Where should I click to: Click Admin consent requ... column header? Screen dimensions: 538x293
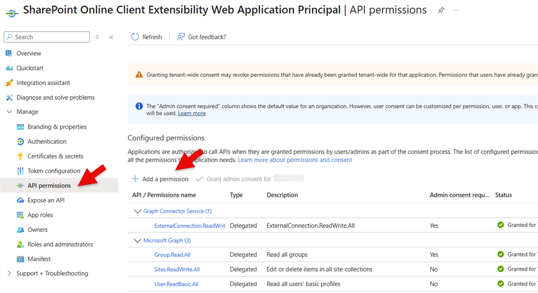(460, 195)
